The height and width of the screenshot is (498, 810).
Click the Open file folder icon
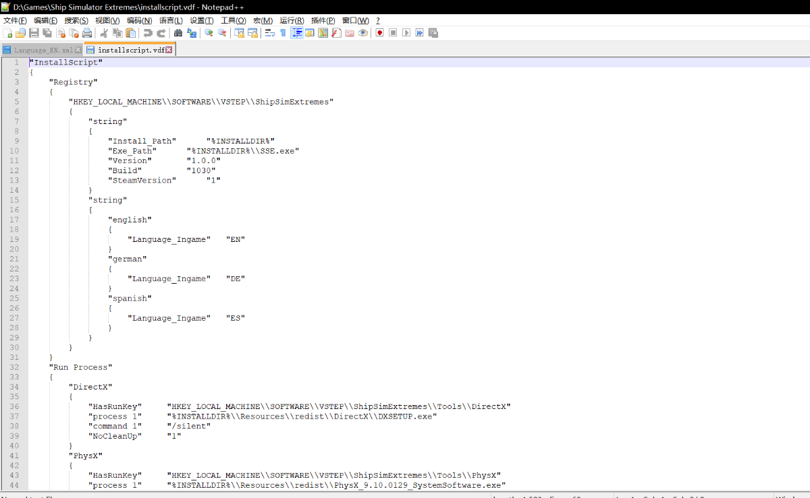coord(20,32)
